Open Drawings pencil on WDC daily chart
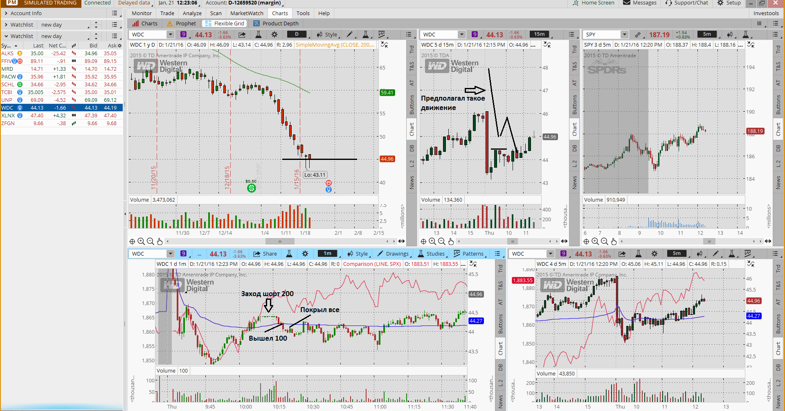This screenshot has width=785, height=411. click(x=350, y=35)
